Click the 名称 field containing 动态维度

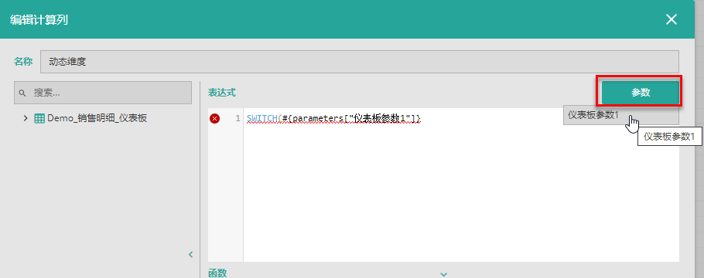360,62
